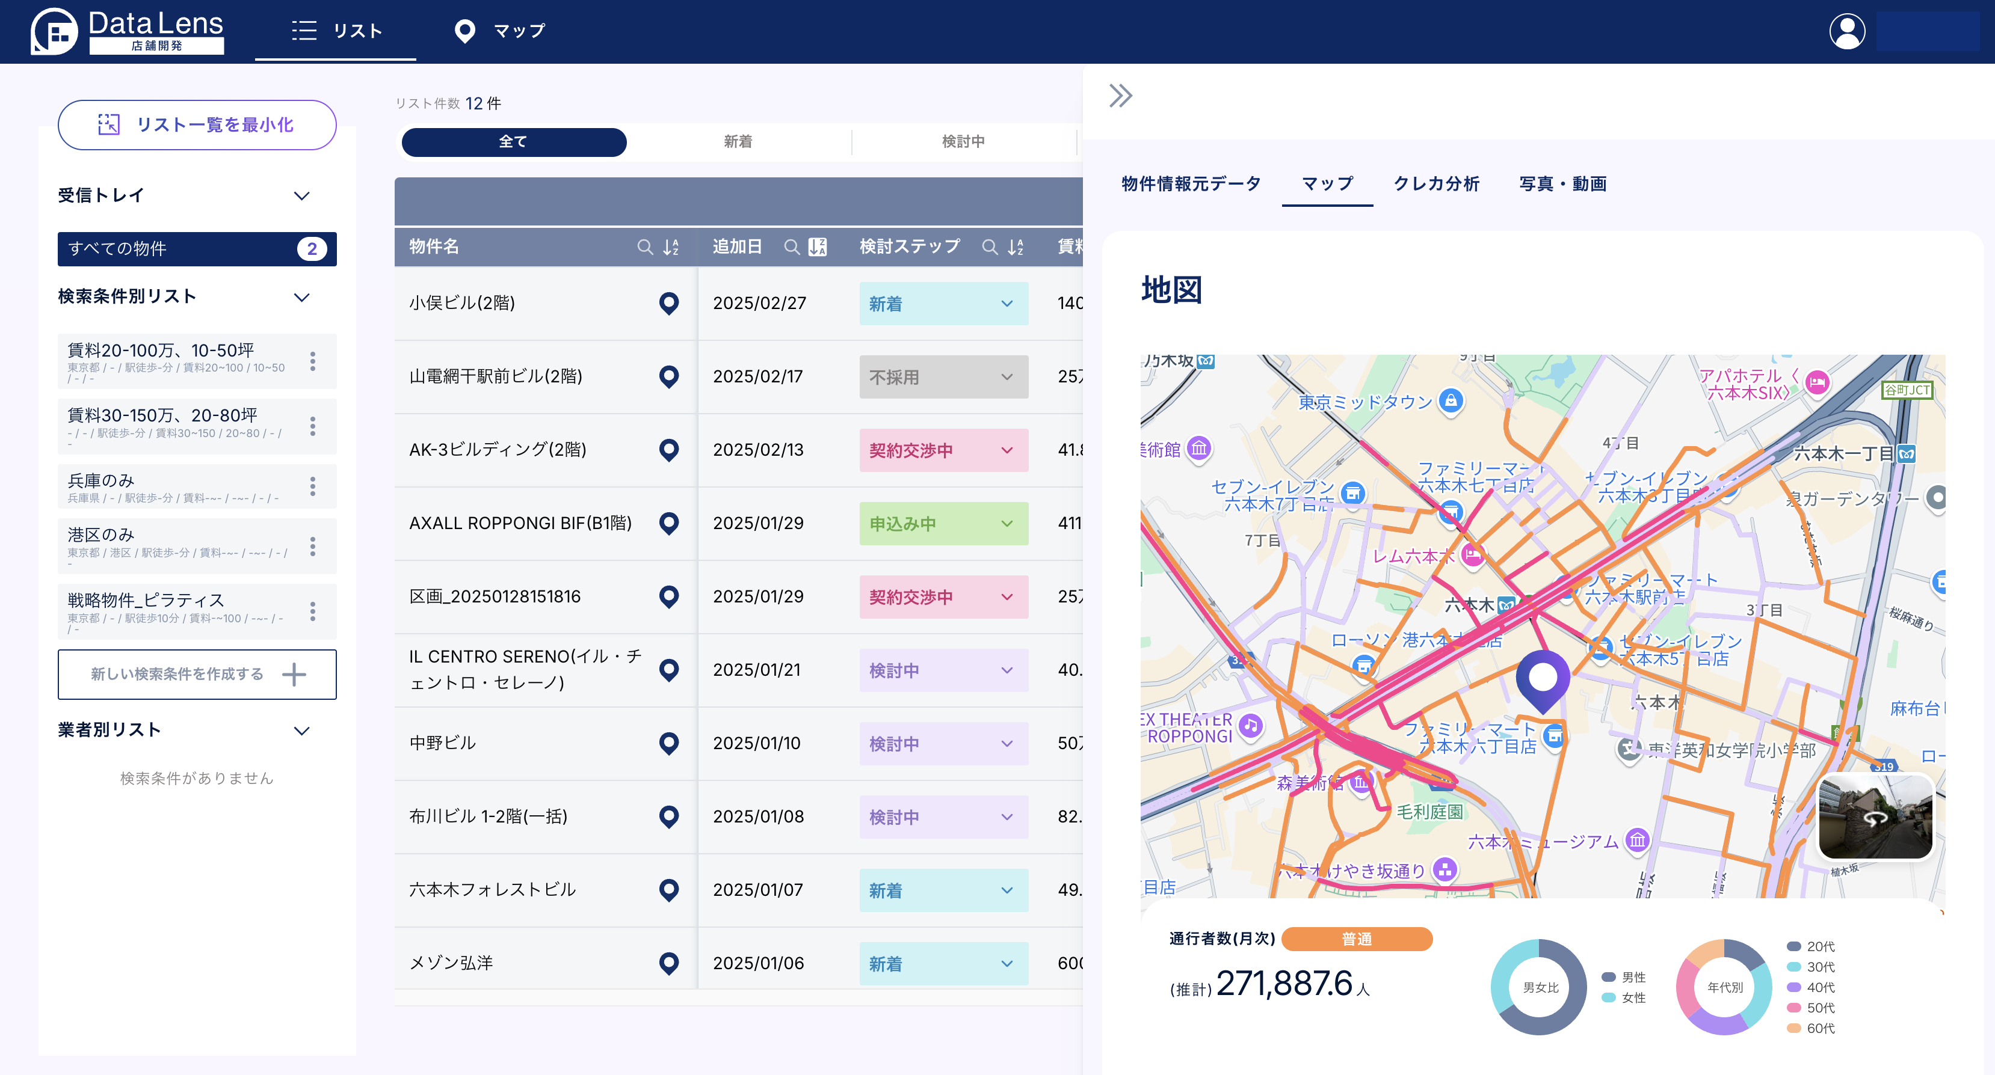Click the 男女比 donut chart
The height and width of the screenshot is (1075, 1995).
point(1539,988)
